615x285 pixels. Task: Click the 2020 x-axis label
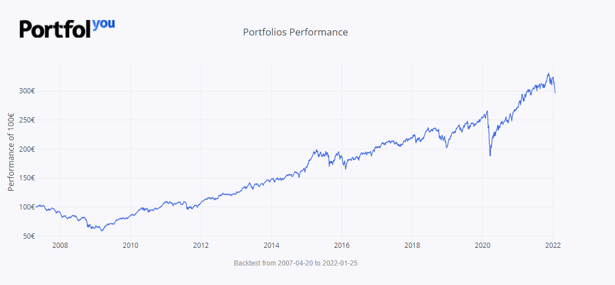(x=482, y=246)
